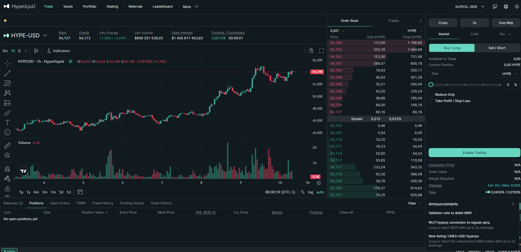Image resolution: width=521 pixels, height=252 pixels.
Task: Open the Portfolio page
Action: coord(90,7)
